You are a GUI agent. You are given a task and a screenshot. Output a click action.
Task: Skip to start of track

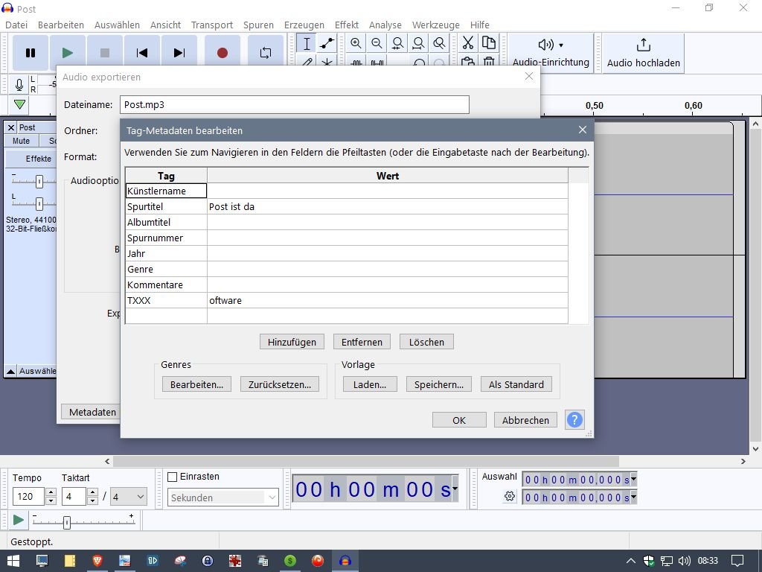[142, 53]
